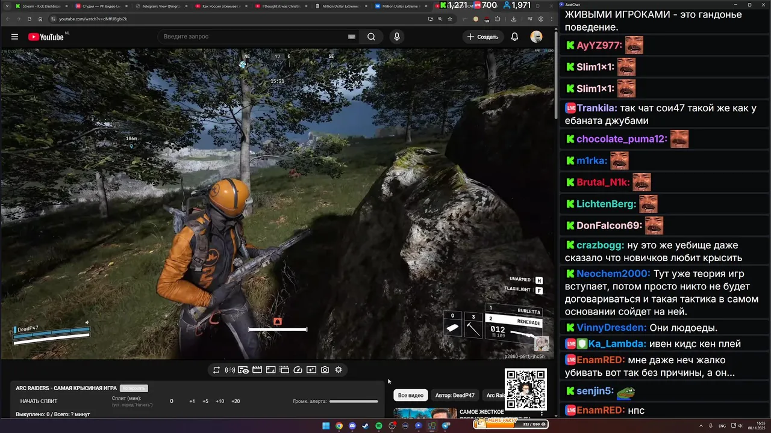The width and height of the screenshot is (771, 433).
Task: Select the Автор: DeadP47 filter chip
Action: (x=455, y=395)
